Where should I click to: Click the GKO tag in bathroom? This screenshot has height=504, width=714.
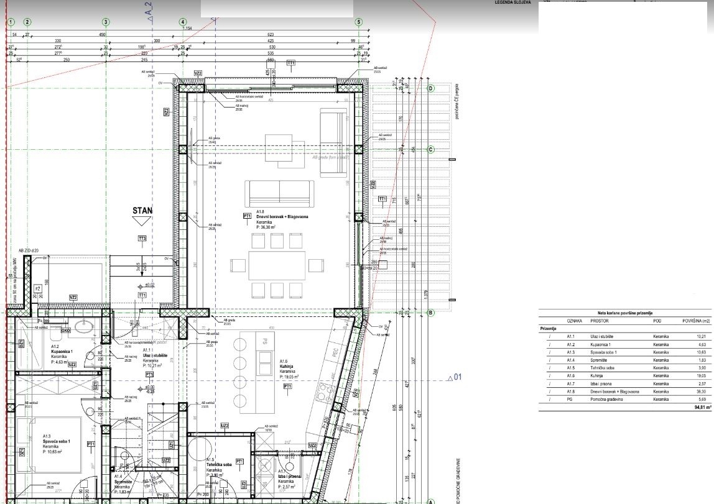65,330
